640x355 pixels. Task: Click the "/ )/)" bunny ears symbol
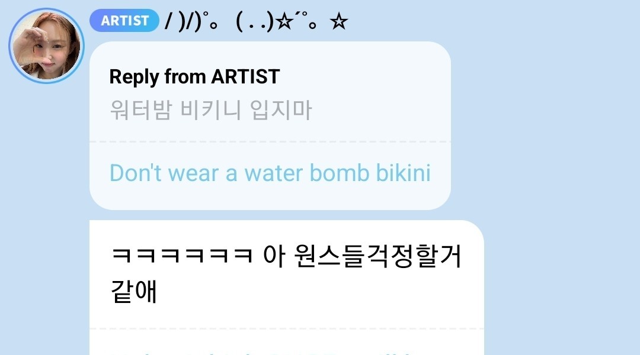pos(183,22)
